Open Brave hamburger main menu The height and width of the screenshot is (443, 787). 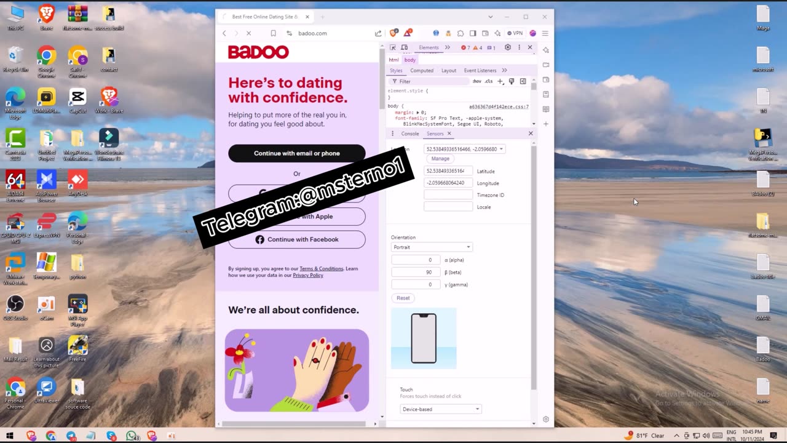pyautogui.click(x=545, y=33)
